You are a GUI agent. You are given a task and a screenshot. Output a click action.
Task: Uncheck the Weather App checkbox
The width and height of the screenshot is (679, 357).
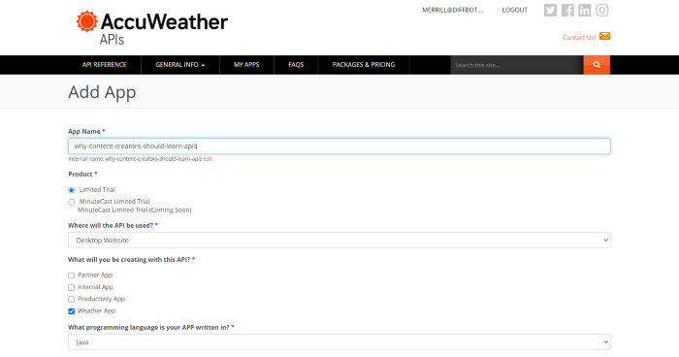pyautogui.click(x=72, y=311)
